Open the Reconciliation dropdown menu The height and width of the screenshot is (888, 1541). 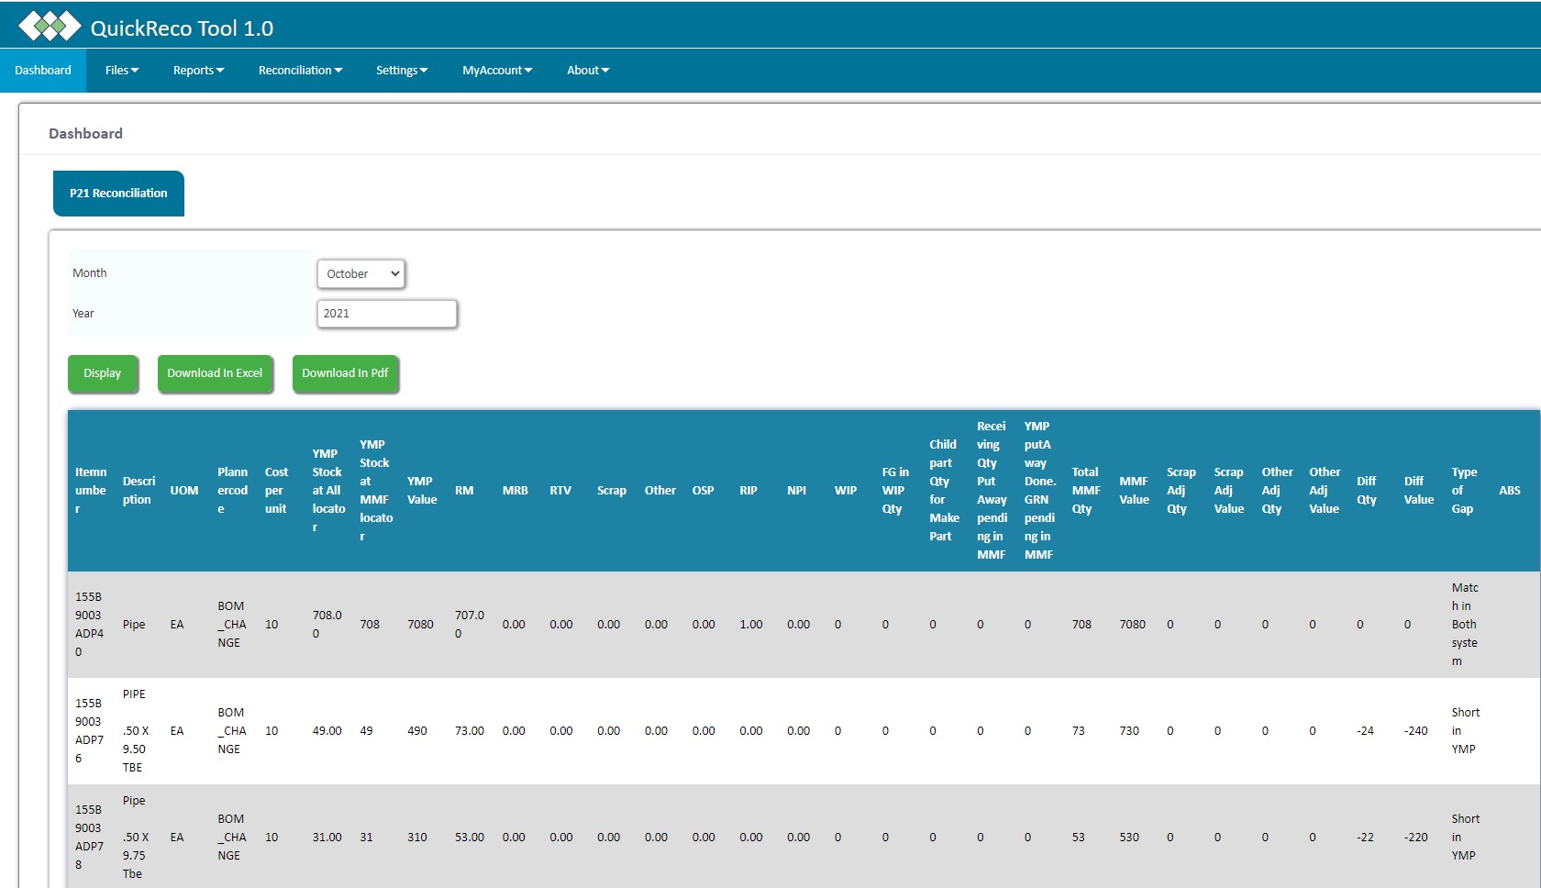pos(300,71)
